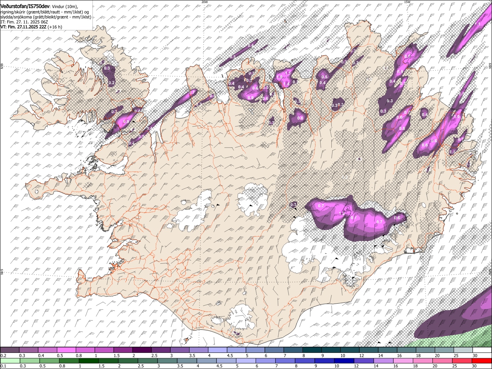Click the darkest green 1 swatch in the bottom legend row
Screen dimensions: 492x369
(88, 361)
